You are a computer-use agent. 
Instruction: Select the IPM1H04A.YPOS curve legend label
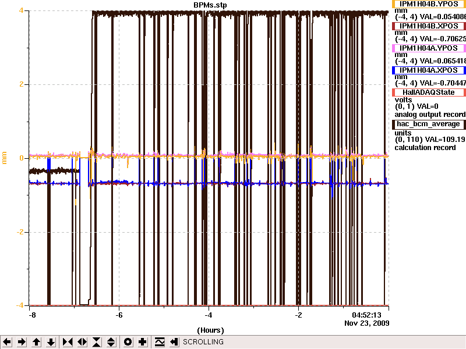(429, 48)
